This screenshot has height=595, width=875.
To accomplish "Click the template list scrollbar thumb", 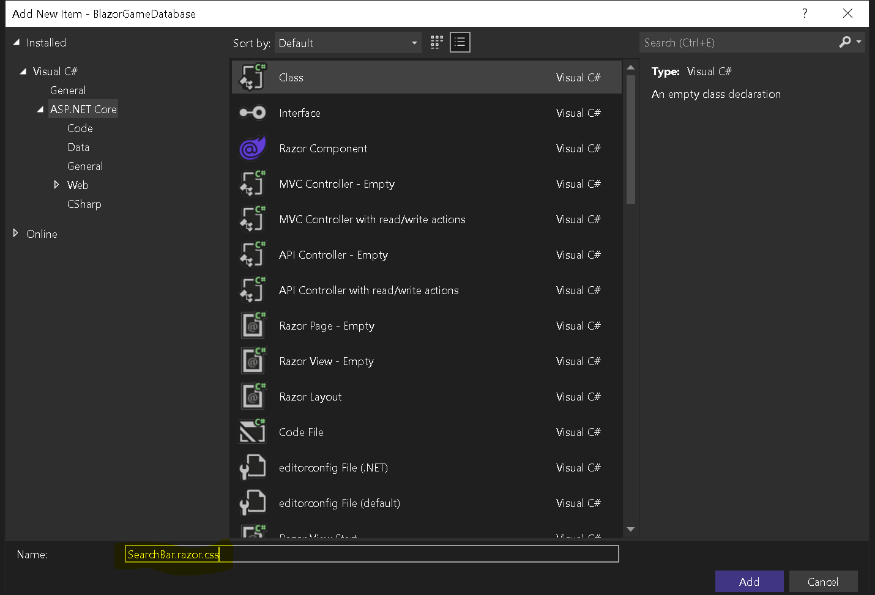I will 631,139.
